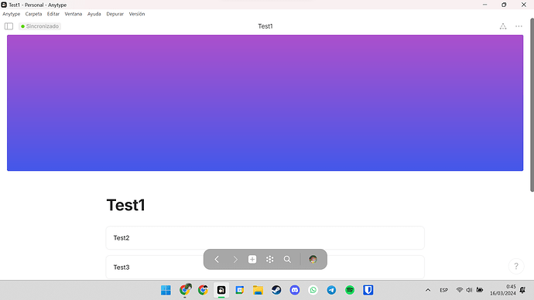The height and width of the screenshot is (300, 534).
Task: Open the Anytype menu
Action: coord(12,14)
